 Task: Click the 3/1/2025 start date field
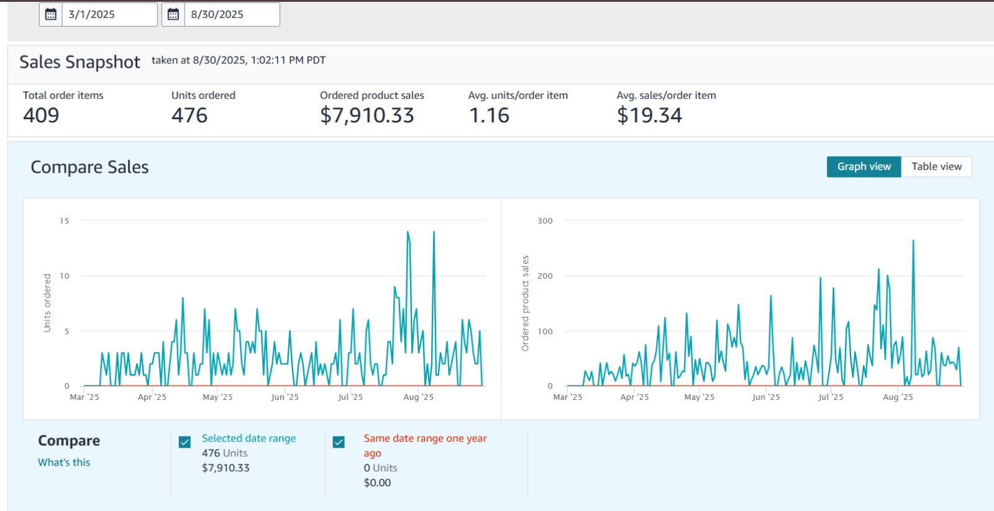pyautogui.click(x=109, y=14)
